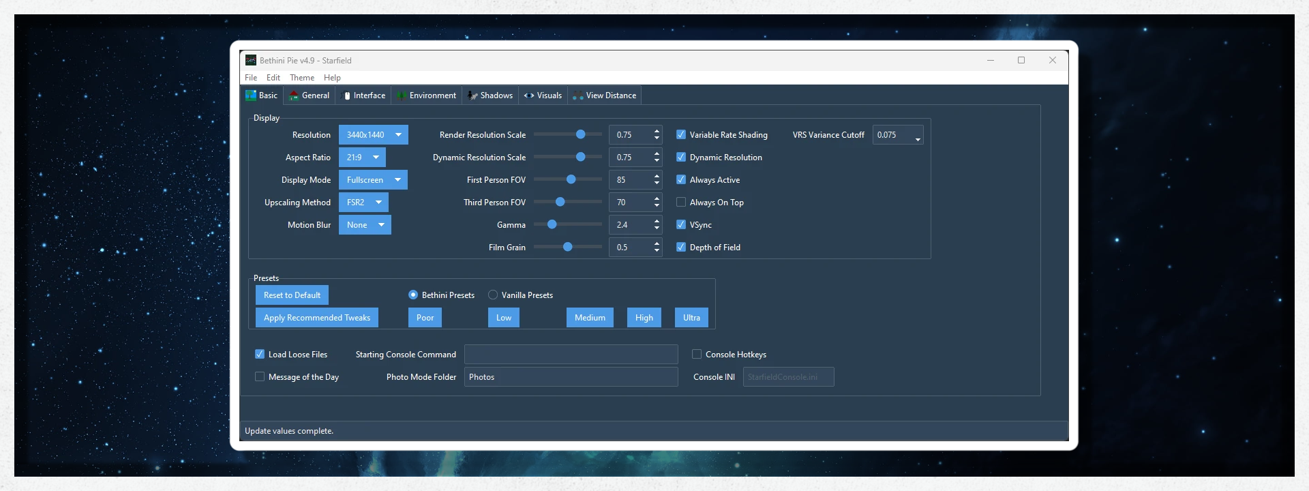Click the Film Grain slider handle
1309x491 pixels.
[567, 248]
